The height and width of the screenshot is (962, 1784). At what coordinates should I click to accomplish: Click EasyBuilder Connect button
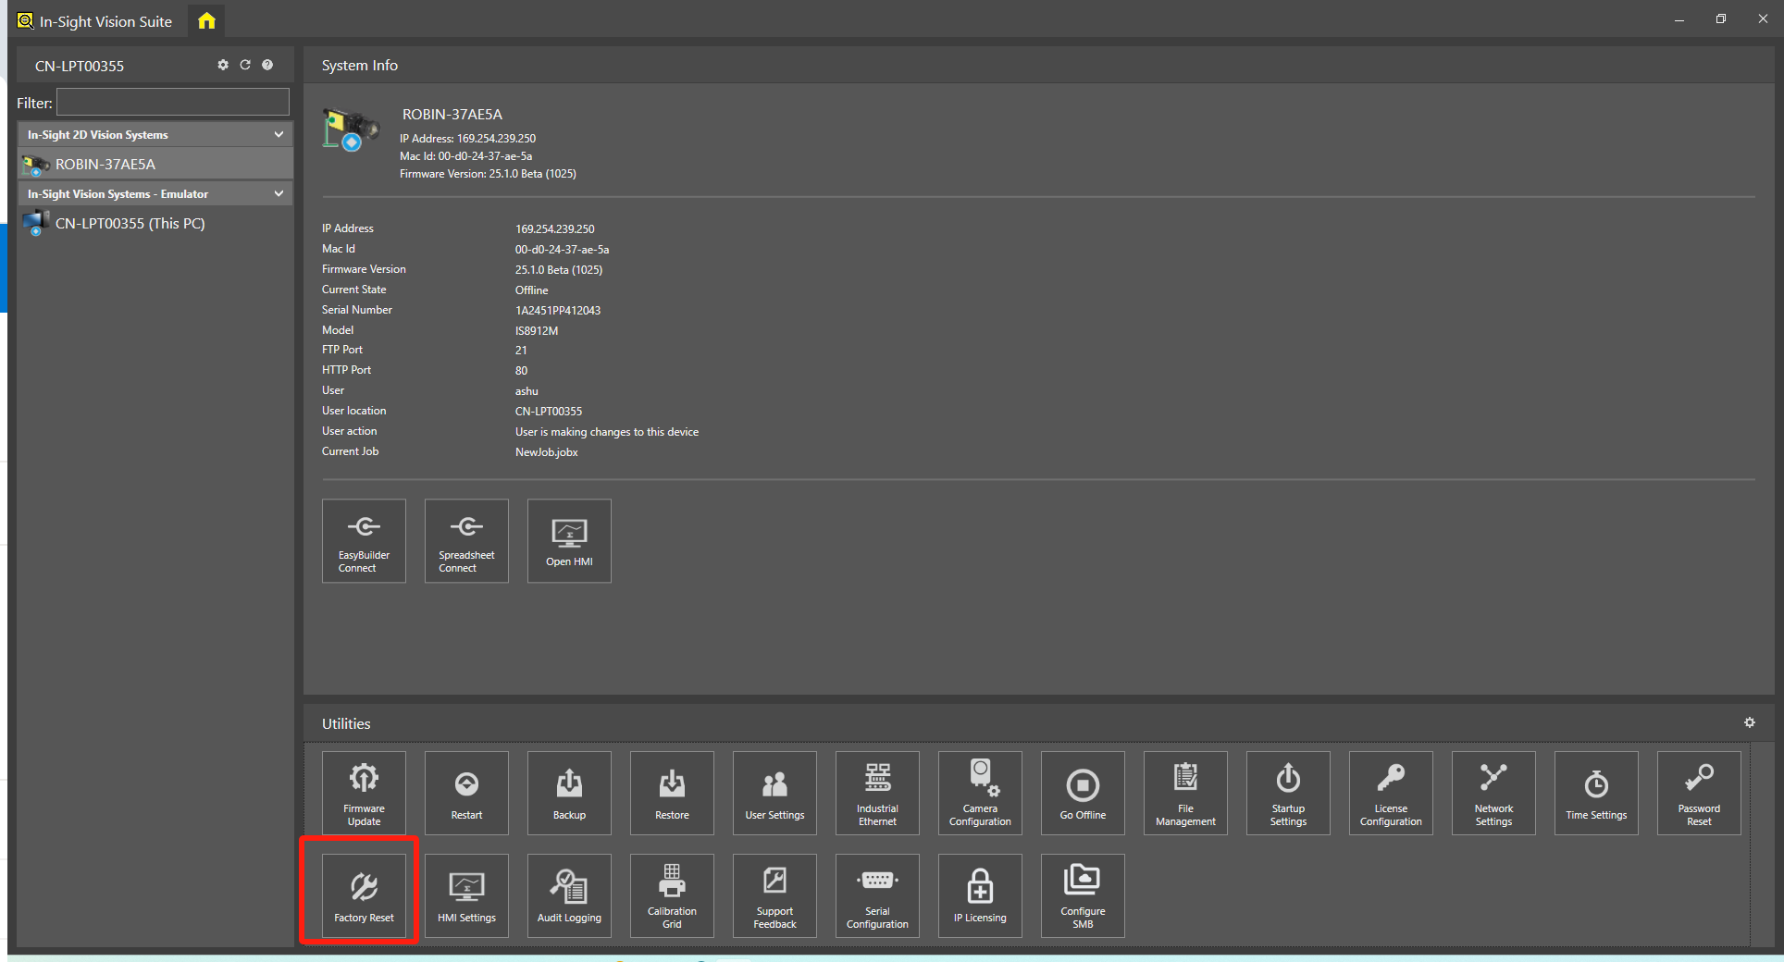(x=364, y=541)
